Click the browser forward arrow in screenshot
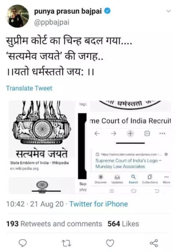This screenshot has width=178, height=252. (x=113, y=133)
